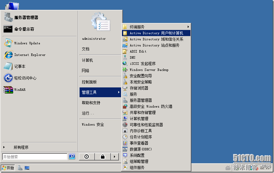Click the 组策略管理 icon

[x=125, y=161]
